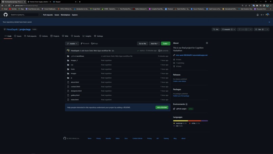Screen dimensions: 273x154
Task: Dismiss the repository saved banner
Action: pyautogui.click(x=269, y=22)
